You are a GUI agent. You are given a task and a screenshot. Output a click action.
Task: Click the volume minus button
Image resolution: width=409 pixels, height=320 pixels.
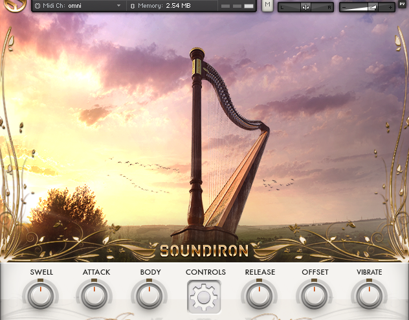[x=344, y=8]
